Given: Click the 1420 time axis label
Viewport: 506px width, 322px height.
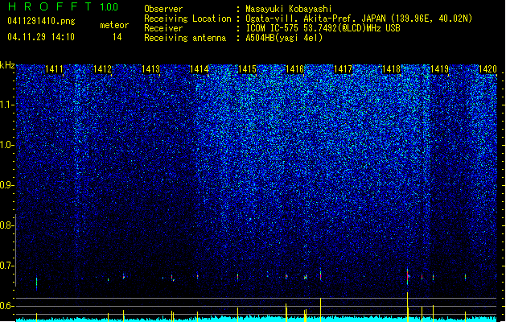Looking at the screenshot, I should point(487,69).
